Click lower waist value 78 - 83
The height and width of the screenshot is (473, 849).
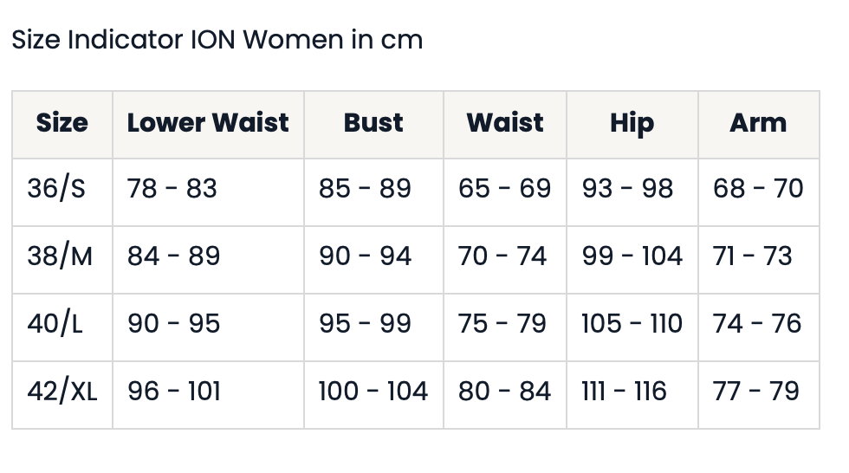pos(172,188)
